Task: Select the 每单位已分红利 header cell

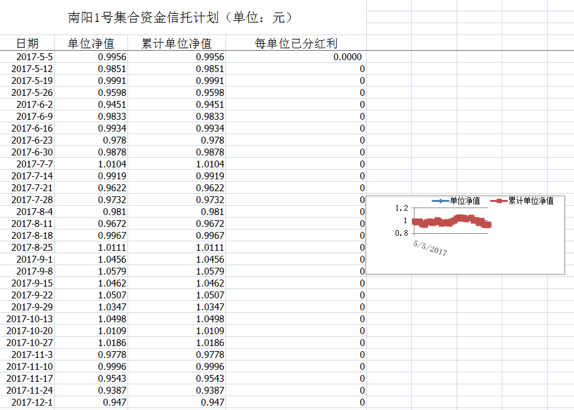Action: click(x=296, y=43)
